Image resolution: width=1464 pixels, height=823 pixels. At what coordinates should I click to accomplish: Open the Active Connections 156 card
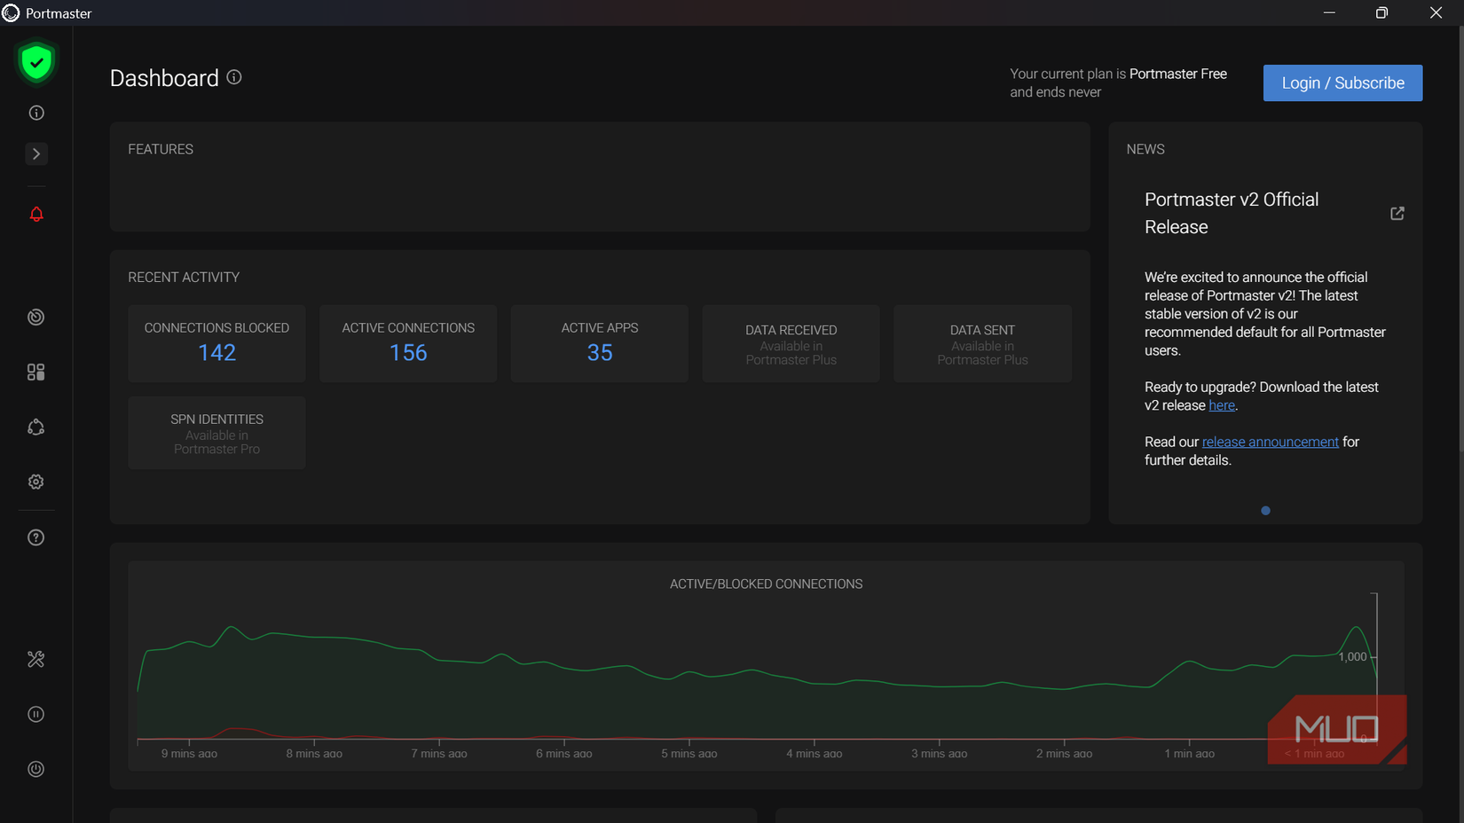[x=408, y=343]
